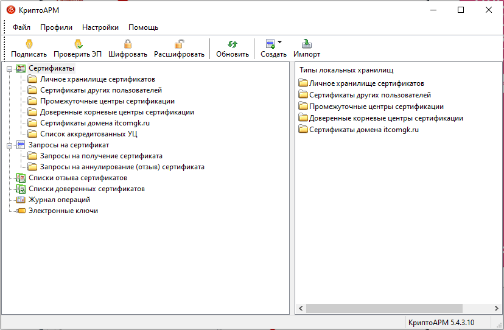Click the Проверить ЭП toolbar icon
Image resolution: width=504 pixels, height=330 pixels.
(x=77, y=44)
